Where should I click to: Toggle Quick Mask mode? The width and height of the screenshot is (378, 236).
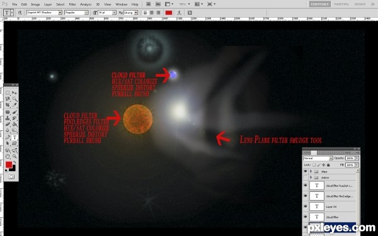(x=11, y=177)
